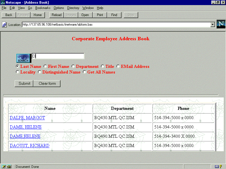Screen dimensions: 226x169
Task: Select the Get All Names radio button
Action: pyautogui.click(x=84, y=72)
